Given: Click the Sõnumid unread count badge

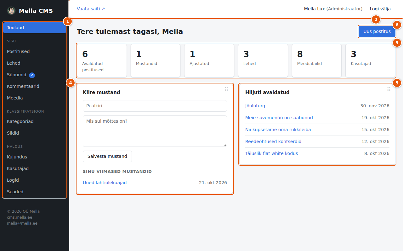Looking at the screenshot, I should (x=32, y=75).
